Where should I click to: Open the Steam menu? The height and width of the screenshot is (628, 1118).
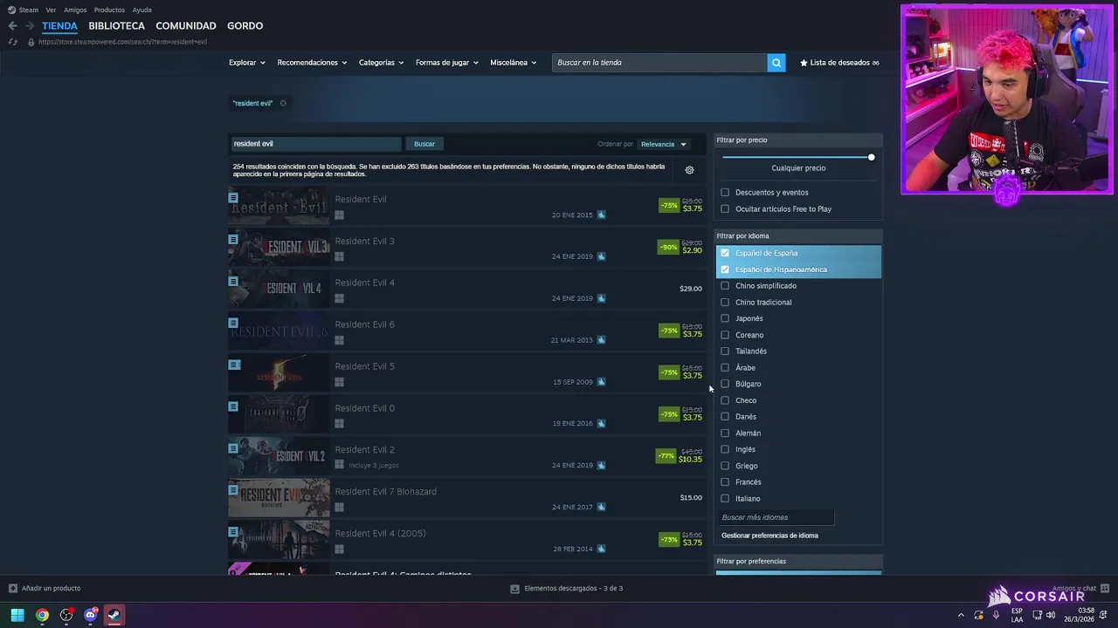pyautogui.click(x=29, y=10)
